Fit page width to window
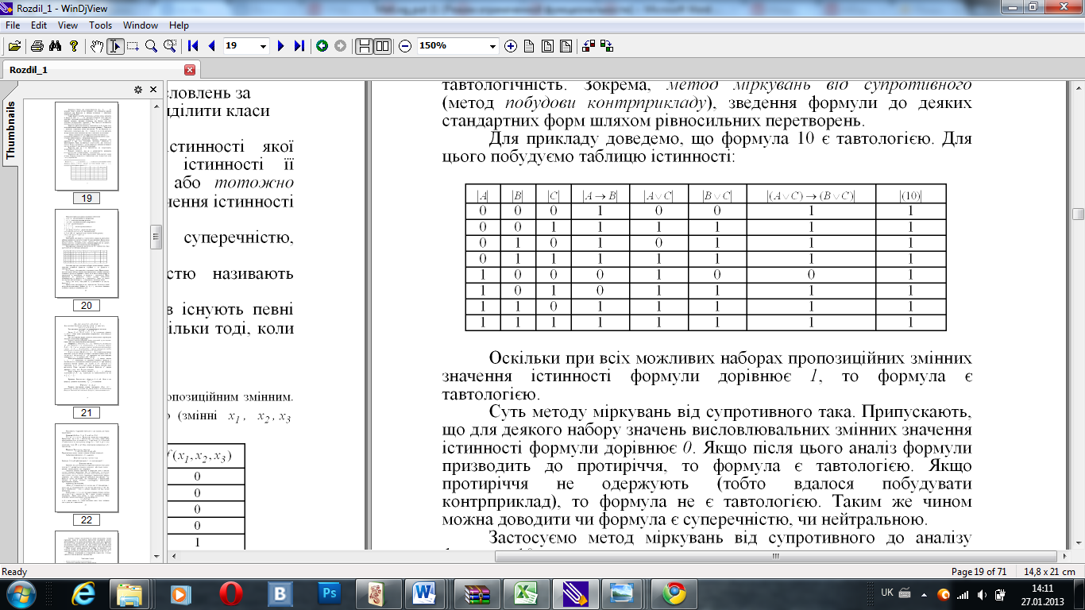1085x610 pixels. pyautogui.click(x=547, y=46)
